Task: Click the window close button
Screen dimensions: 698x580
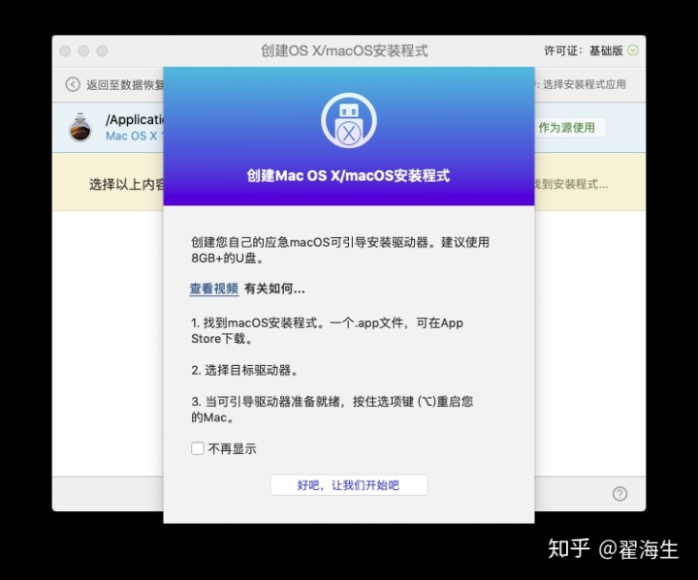Action: [65, 50]
